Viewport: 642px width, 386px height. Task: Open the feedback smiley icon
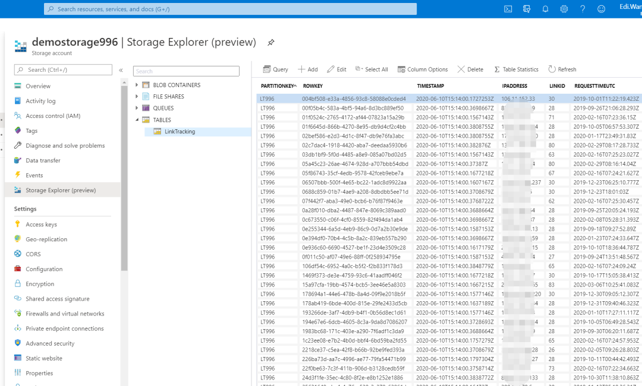point(601,9)
